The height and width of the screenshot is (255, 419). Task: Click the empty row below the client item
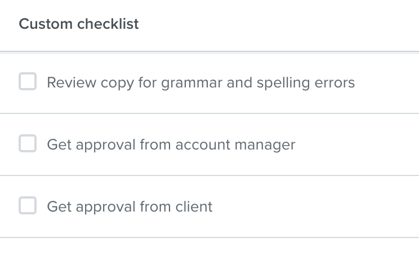(x=210, y=247)
